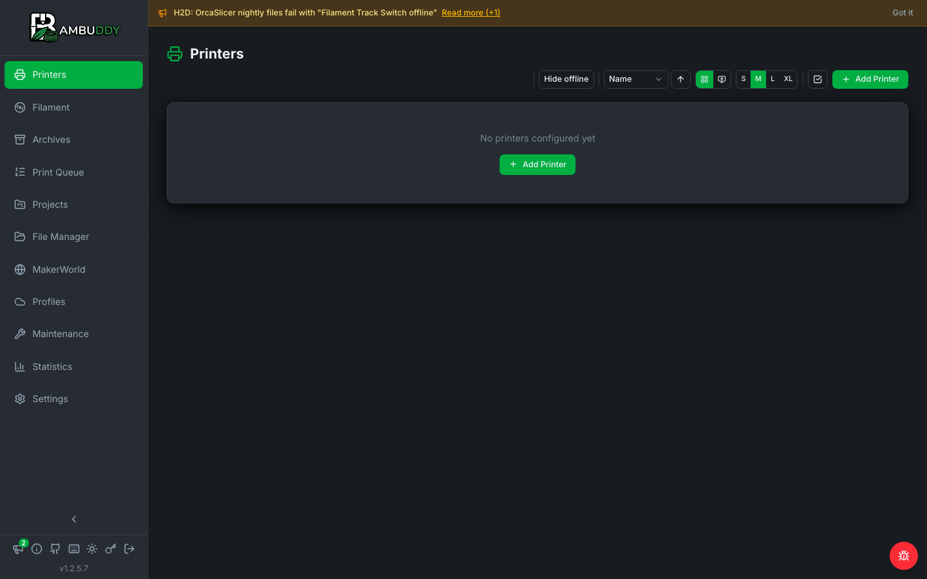Go to Statistics
Screen dimensions: 927x579
click(x=73, y=367)
